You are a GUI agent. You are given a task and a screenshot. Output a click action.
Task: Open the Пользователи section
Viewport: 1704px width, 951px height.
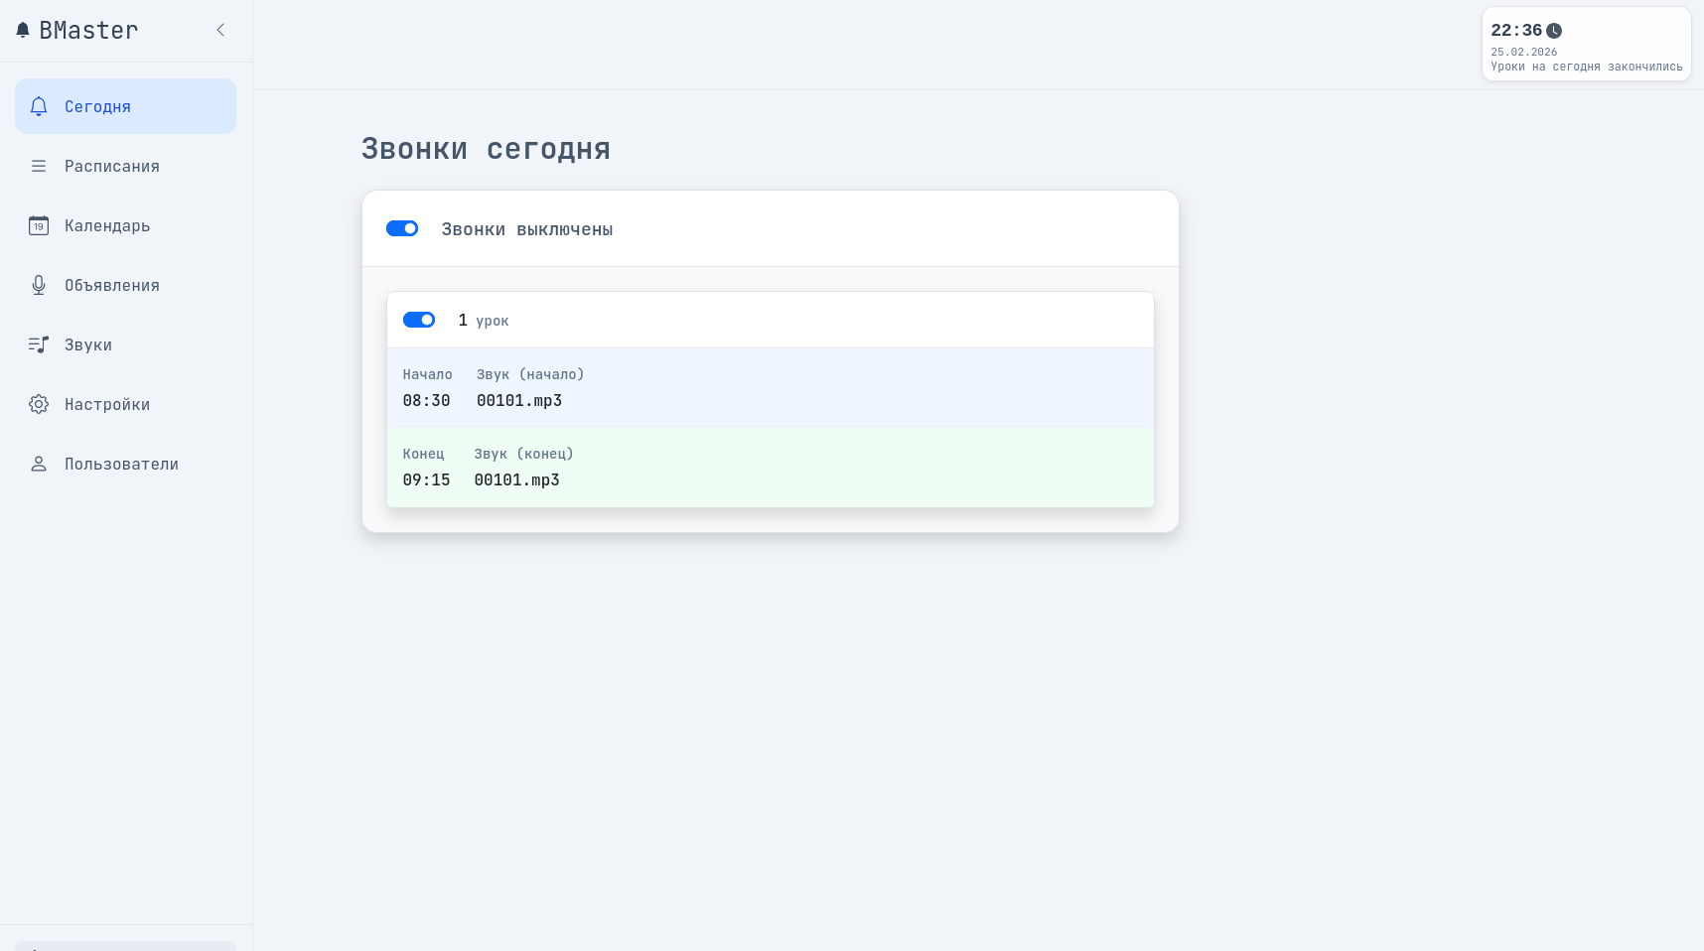121,464
